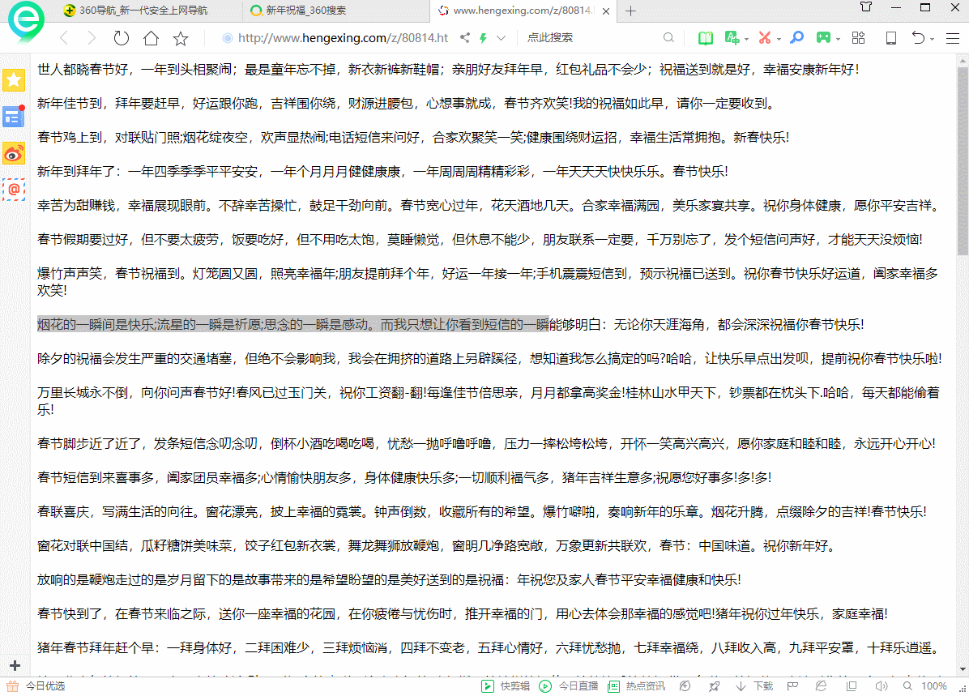969x696 pixels.
Task: Expand the undo history dropdown arrow
Action: point(932,38)
